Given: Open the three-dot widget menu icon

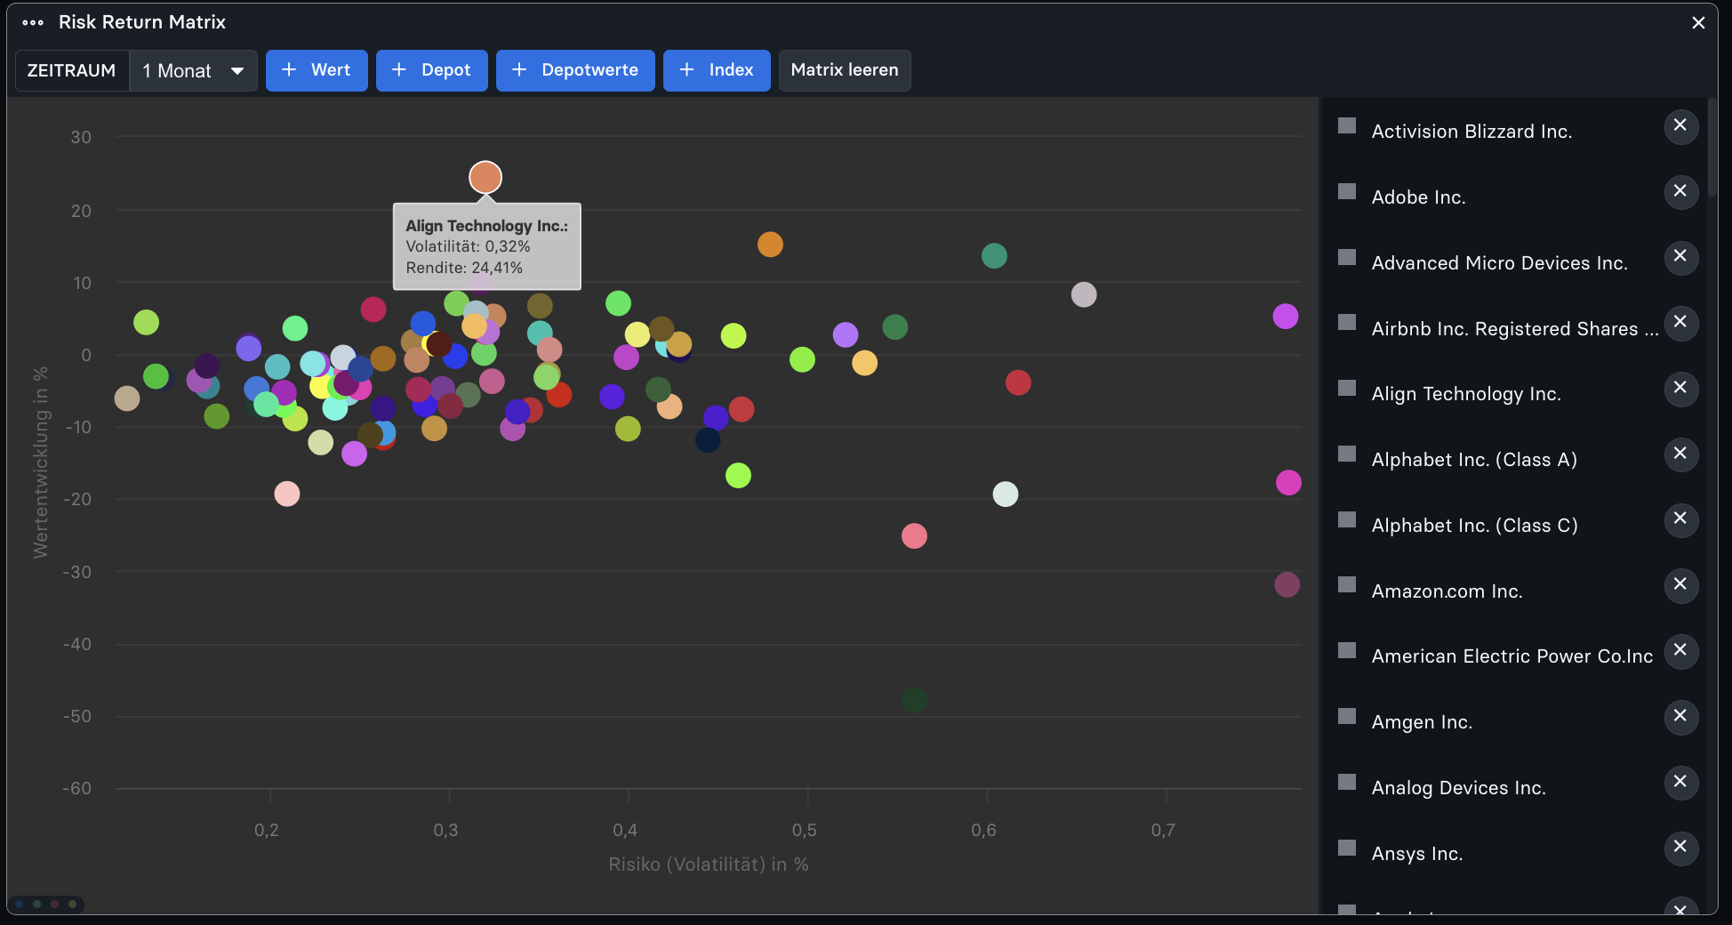Looking at the screenshot, I should click(33, 22).
